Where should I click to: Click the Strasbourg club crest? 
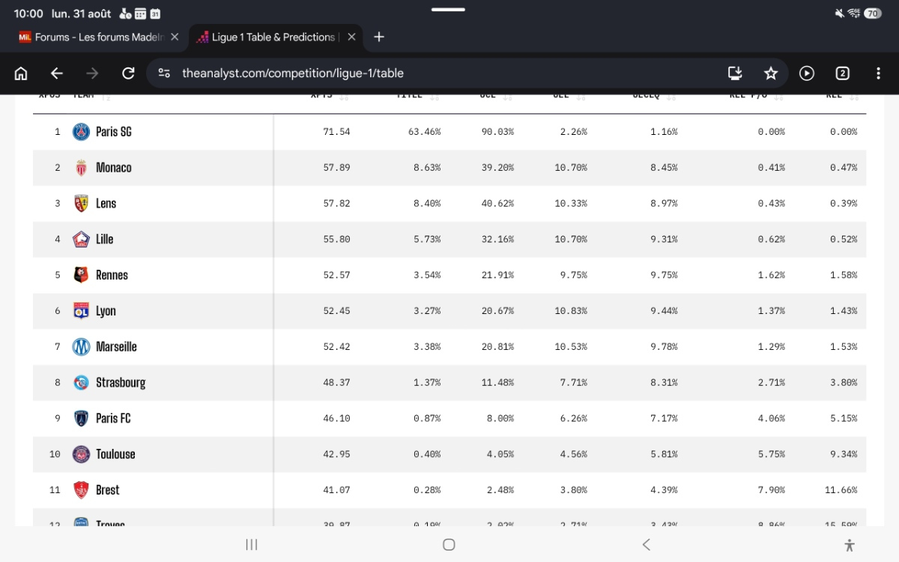[81, 383]
